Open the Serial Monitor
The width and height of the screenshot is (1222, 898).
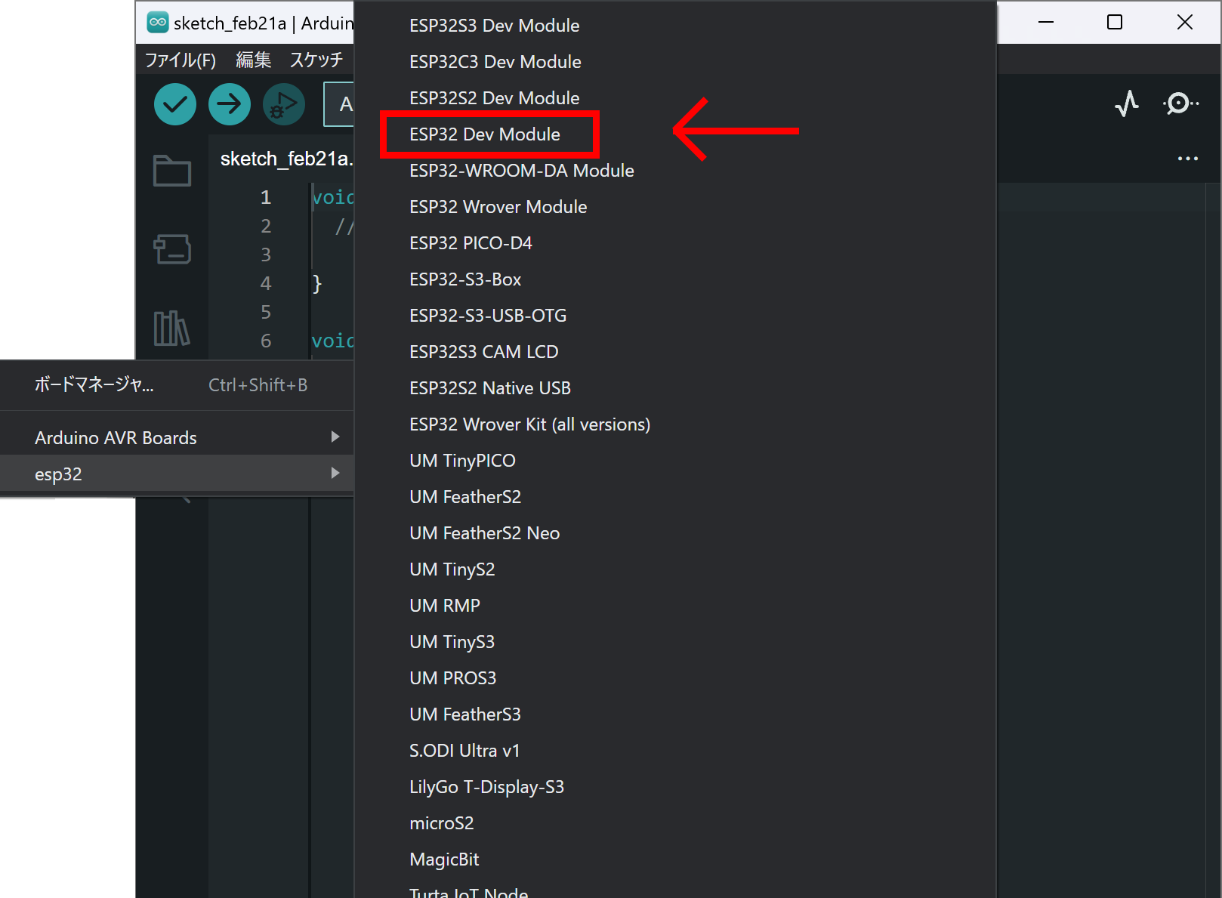click(x=1179, y=103)
